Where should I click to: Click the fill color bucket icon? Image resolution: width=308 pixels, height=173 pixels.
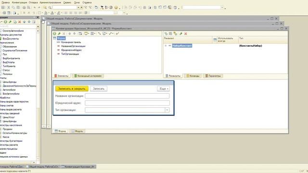pos(46,13)
